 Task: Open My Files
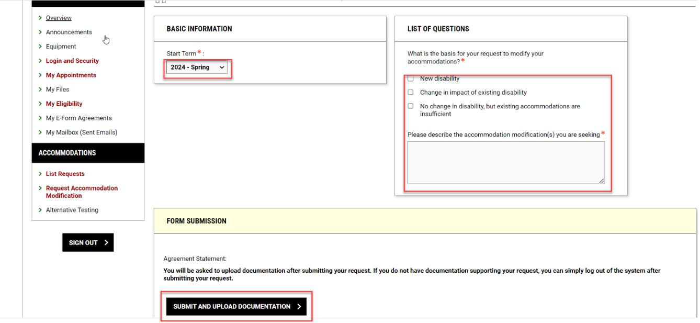click(x=58, y=90)
